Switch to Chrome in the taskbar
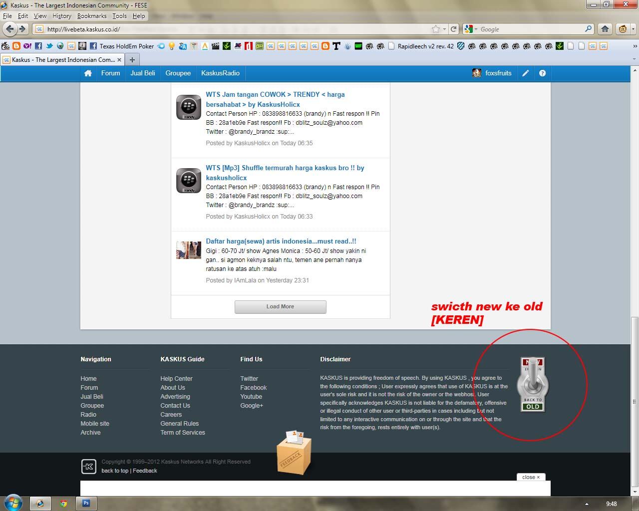Viewport: 639px width, 511px height. (63, 504)
